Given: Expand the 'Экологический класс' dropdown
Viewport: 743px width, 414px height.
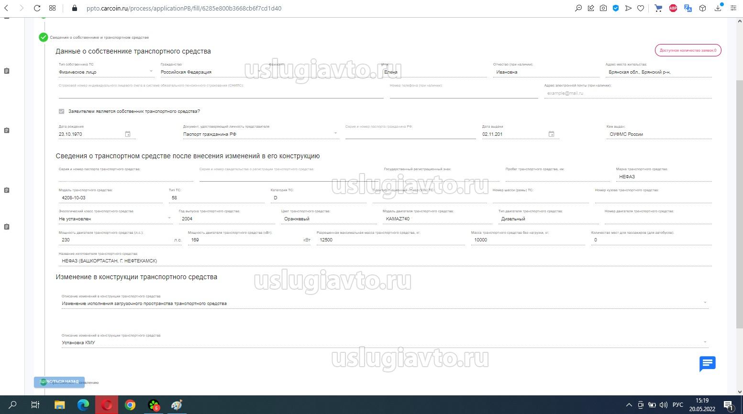Looking at the screenshot, I should [x=169, y=218].
